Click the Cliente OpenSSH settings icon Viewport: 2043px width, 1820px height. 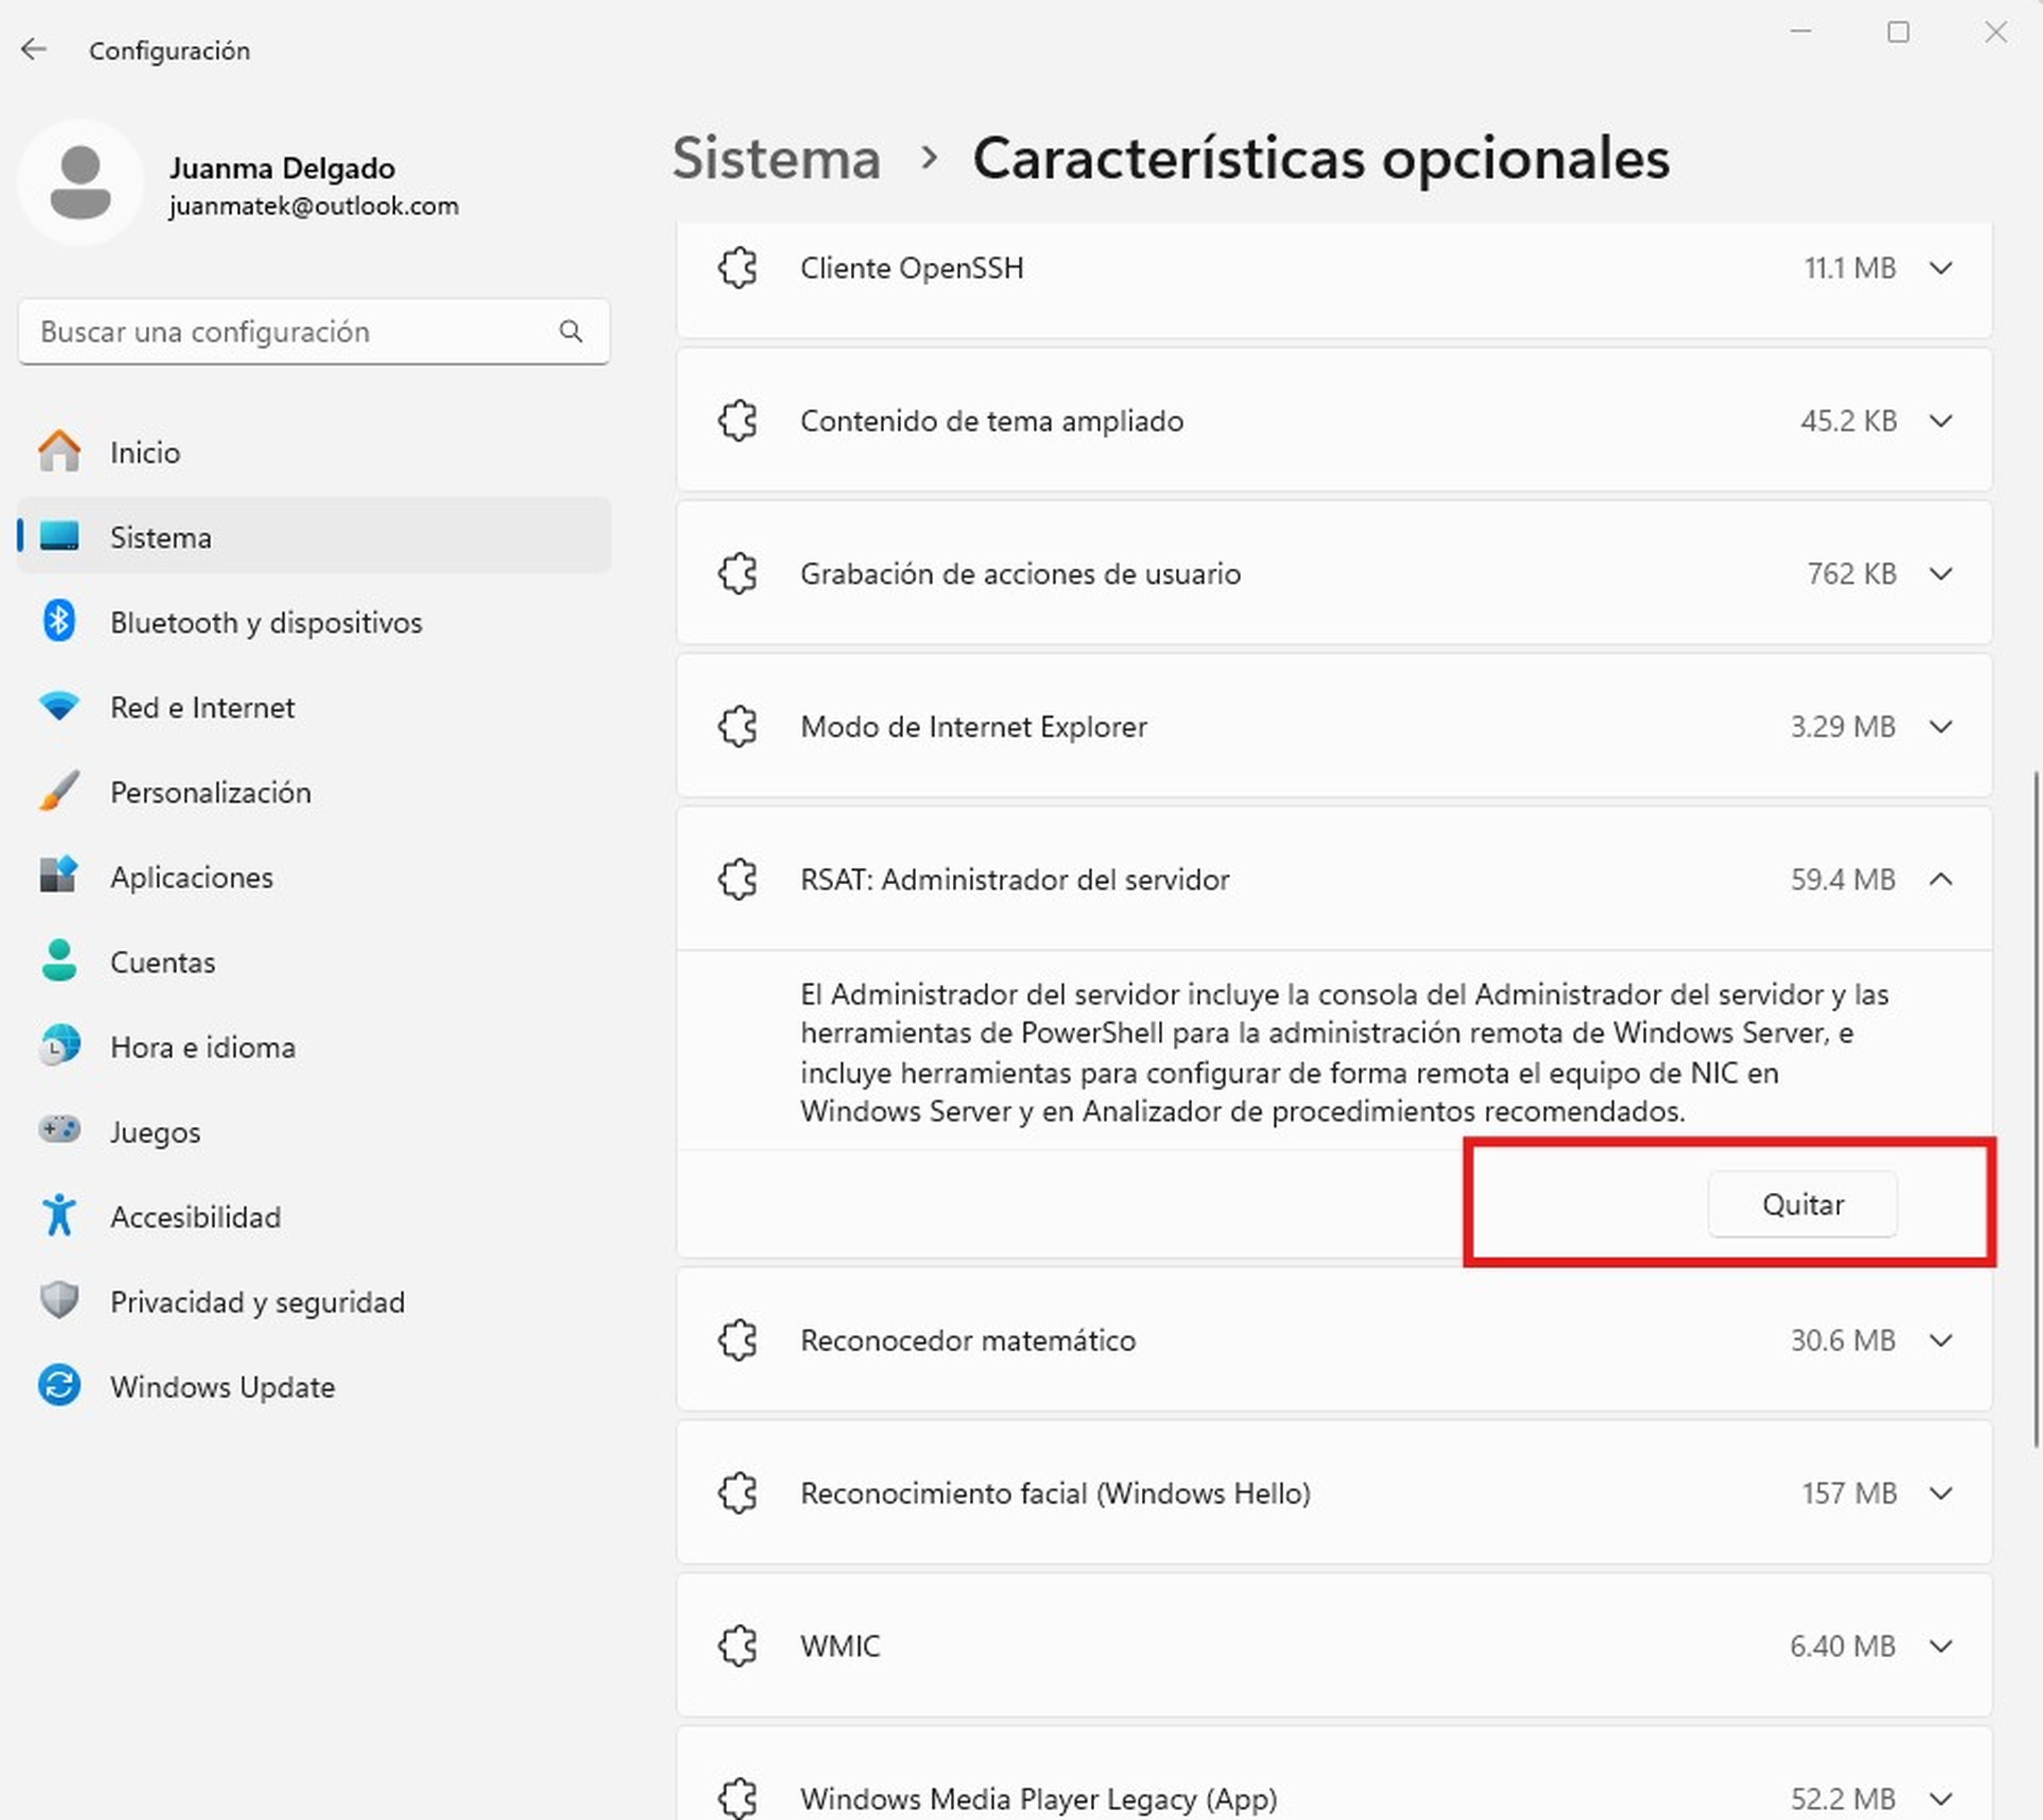point(738,267)
